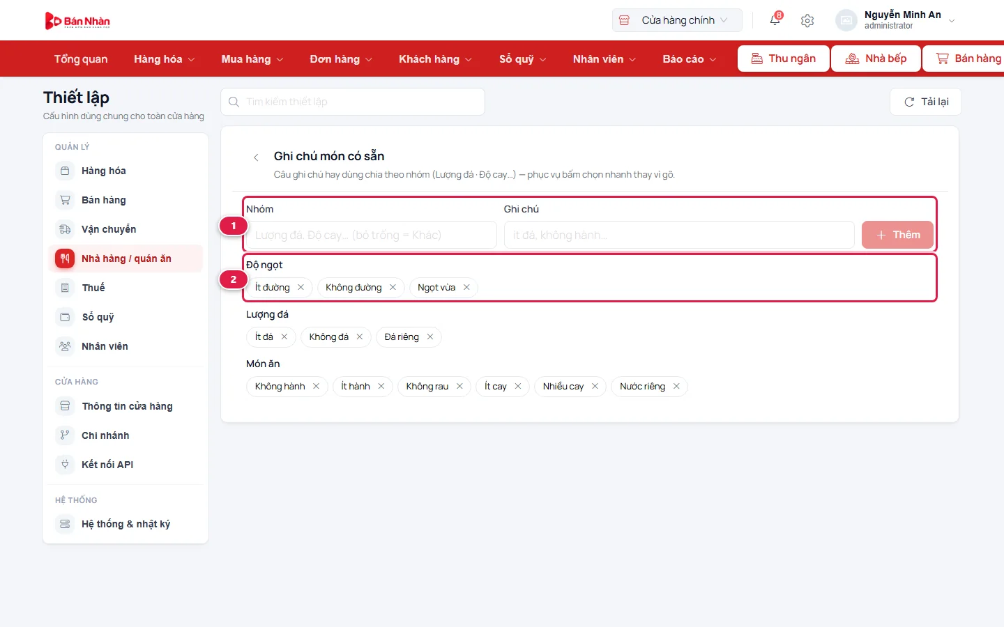Remove the "Nhiều cay" note tag
The width and height of the screenshot is (1004, 627).
(595, 386)
